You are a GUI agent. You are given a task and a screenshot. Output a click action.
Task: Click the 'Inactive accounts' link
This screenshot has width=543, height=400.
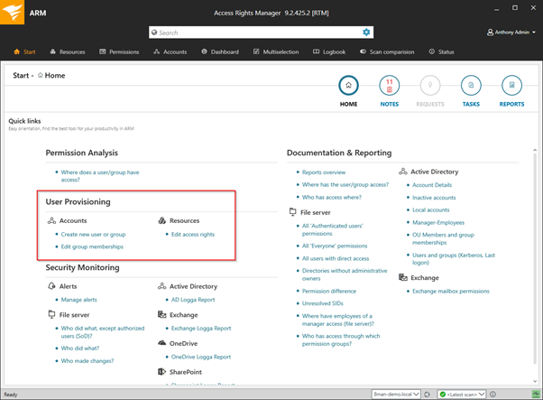[434, 198]
